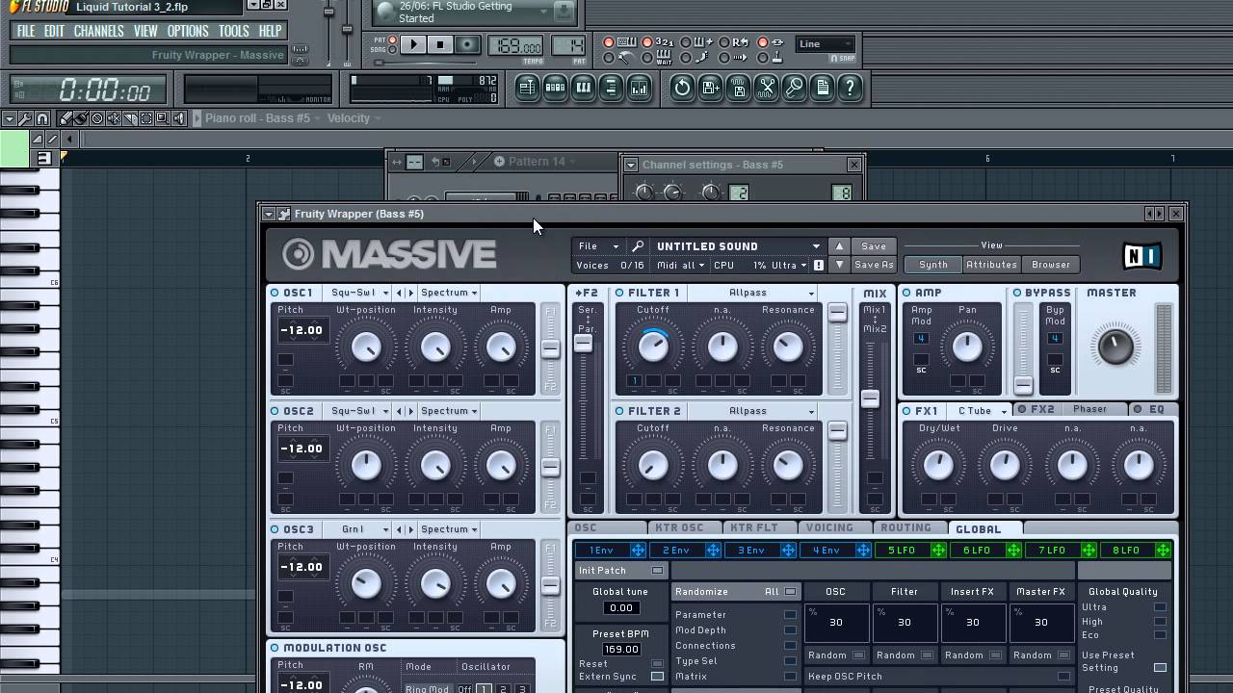
Task: Click the one-click audio recording scissors icon
Action: (766, 89)
